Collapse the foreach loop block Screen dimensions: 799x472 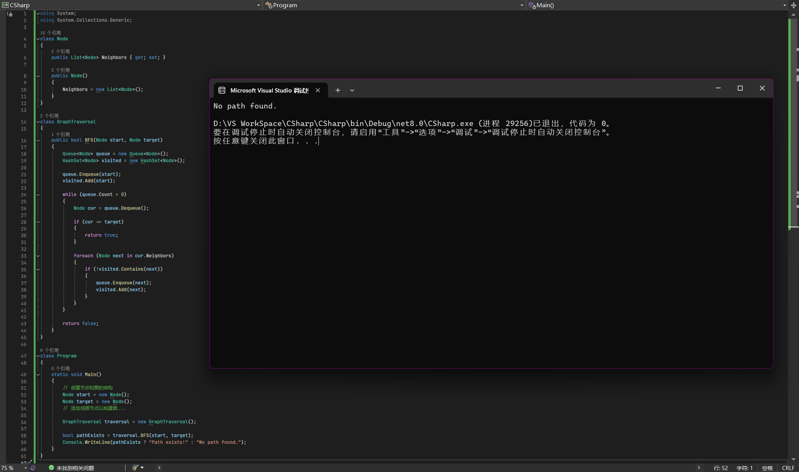tap(38, 256)
